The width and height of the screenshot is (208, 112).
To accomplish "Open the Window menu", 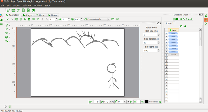I will point(27,5).
